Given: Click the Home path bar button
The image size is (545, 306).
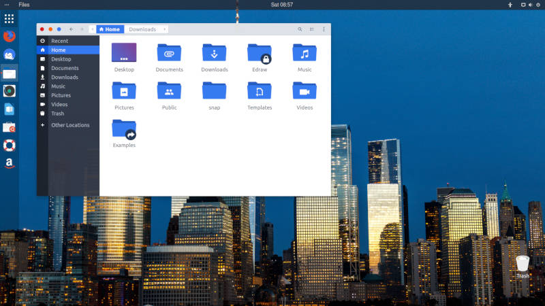Looking at the screenshot, I should (x=110, y=29).
